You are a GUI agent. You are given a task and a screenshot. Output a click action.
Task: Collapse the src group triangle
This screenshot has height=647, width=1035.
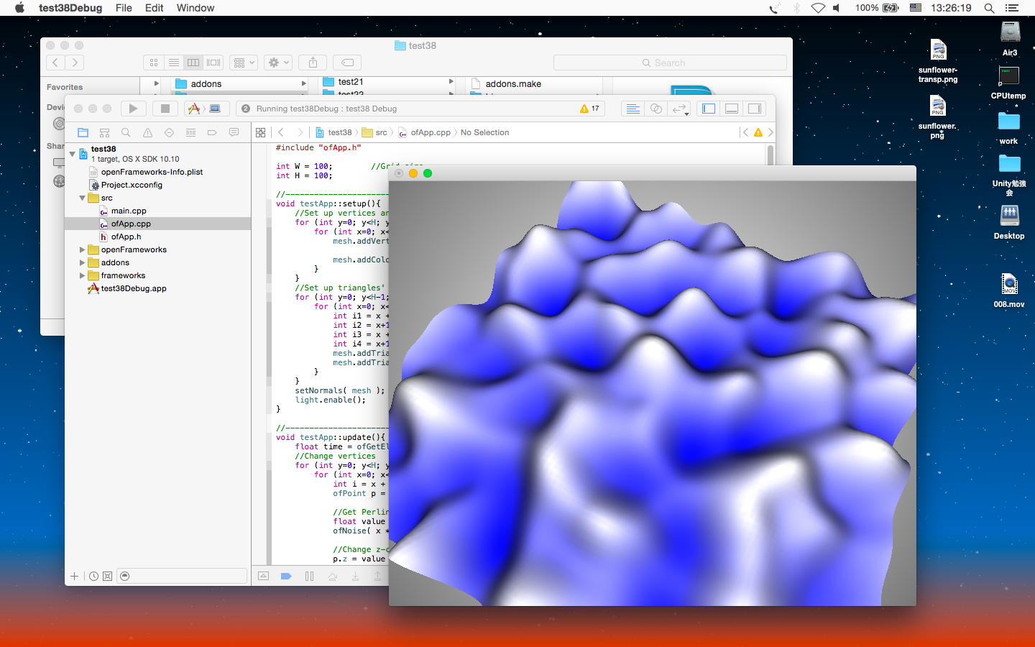(83, 198)
